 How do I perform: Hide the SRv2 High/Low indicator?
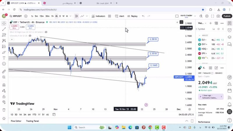point(46,32)
